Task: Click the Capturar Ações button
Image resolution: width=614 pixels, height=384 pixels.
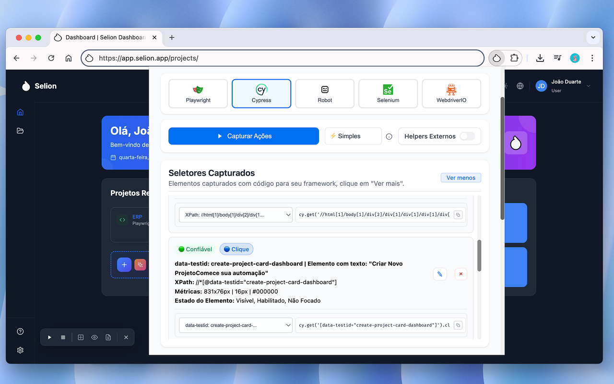Action: click(244, 136)
